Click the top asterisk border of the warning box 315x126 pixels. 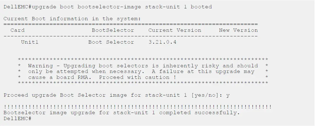click(143, 59)
